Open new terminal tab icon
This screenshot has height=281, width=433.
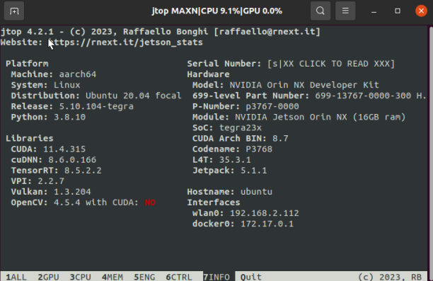point(14,11)
